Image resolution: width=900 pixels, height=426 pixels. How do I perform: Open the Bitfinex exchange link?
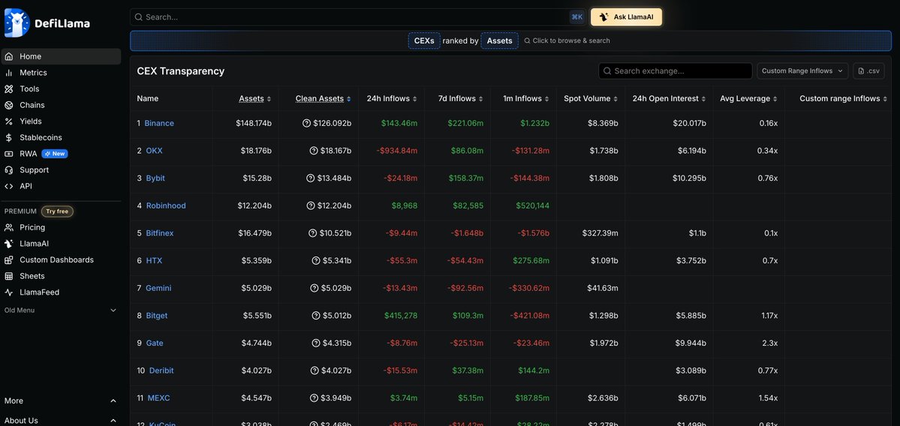[x=159, y=233]
